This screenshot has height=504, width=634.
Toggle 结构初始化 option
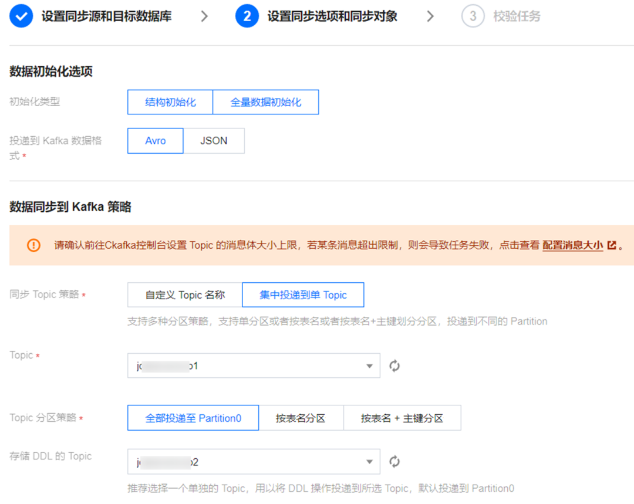tap(170, 102)
